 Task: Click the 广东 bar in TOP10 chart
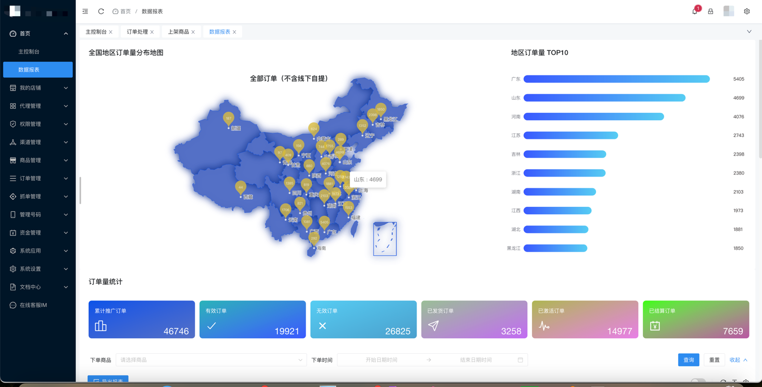pos(616,79)
